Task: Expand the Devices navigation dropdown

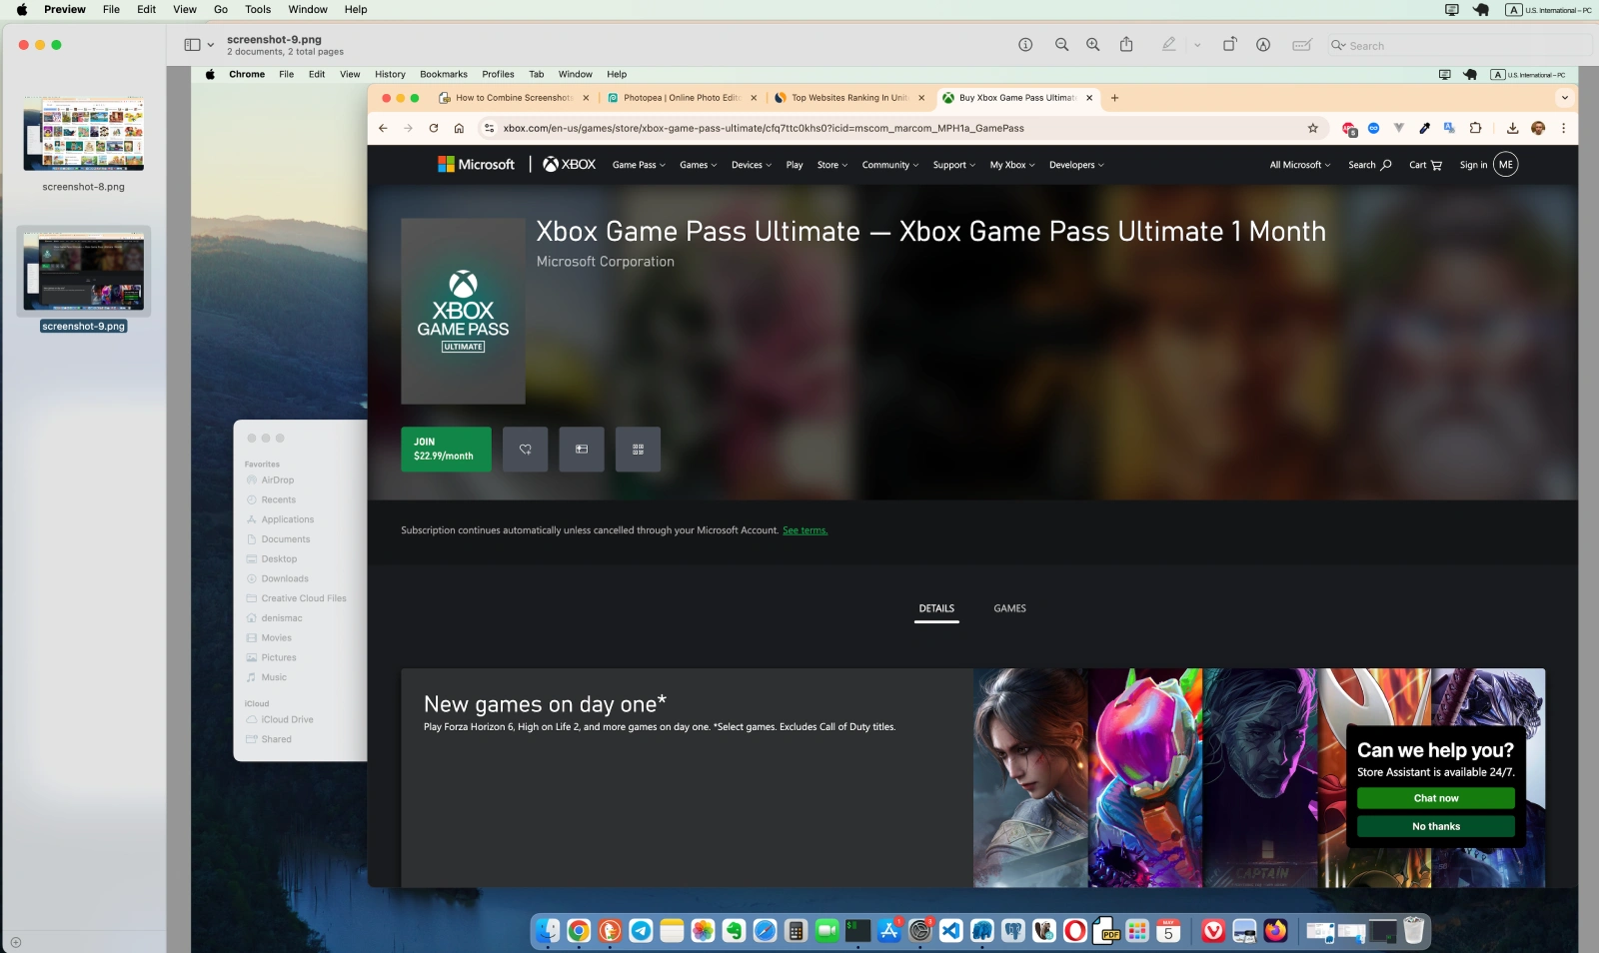Action: [x=752, y=165]
